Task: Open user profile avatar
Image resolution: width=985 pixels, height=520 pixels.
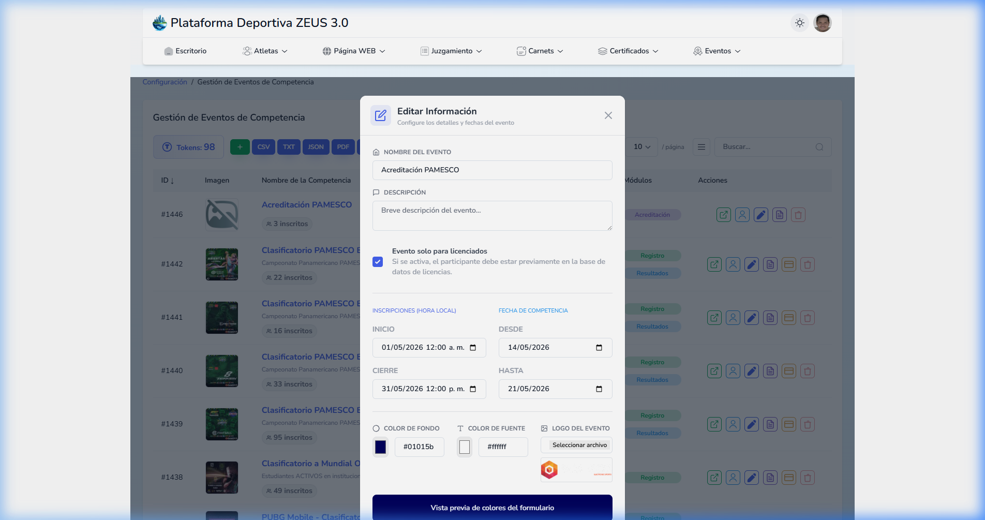Action: pyautogui.click(x=823, y=23)
